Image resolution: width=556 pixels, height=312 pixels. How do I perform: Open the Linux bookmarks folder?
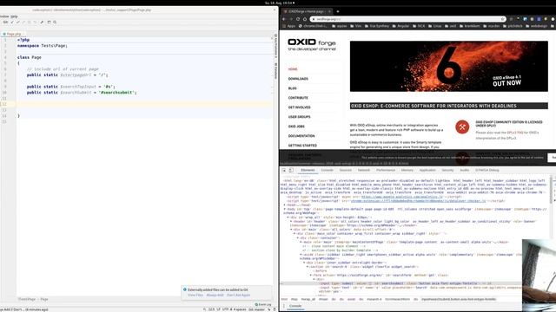pos(435,26)
